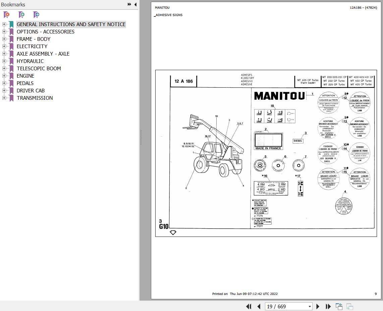383x311 pixels.
Task: Click the 12A186 - (47824) page reference
Action: pos(363,8)
